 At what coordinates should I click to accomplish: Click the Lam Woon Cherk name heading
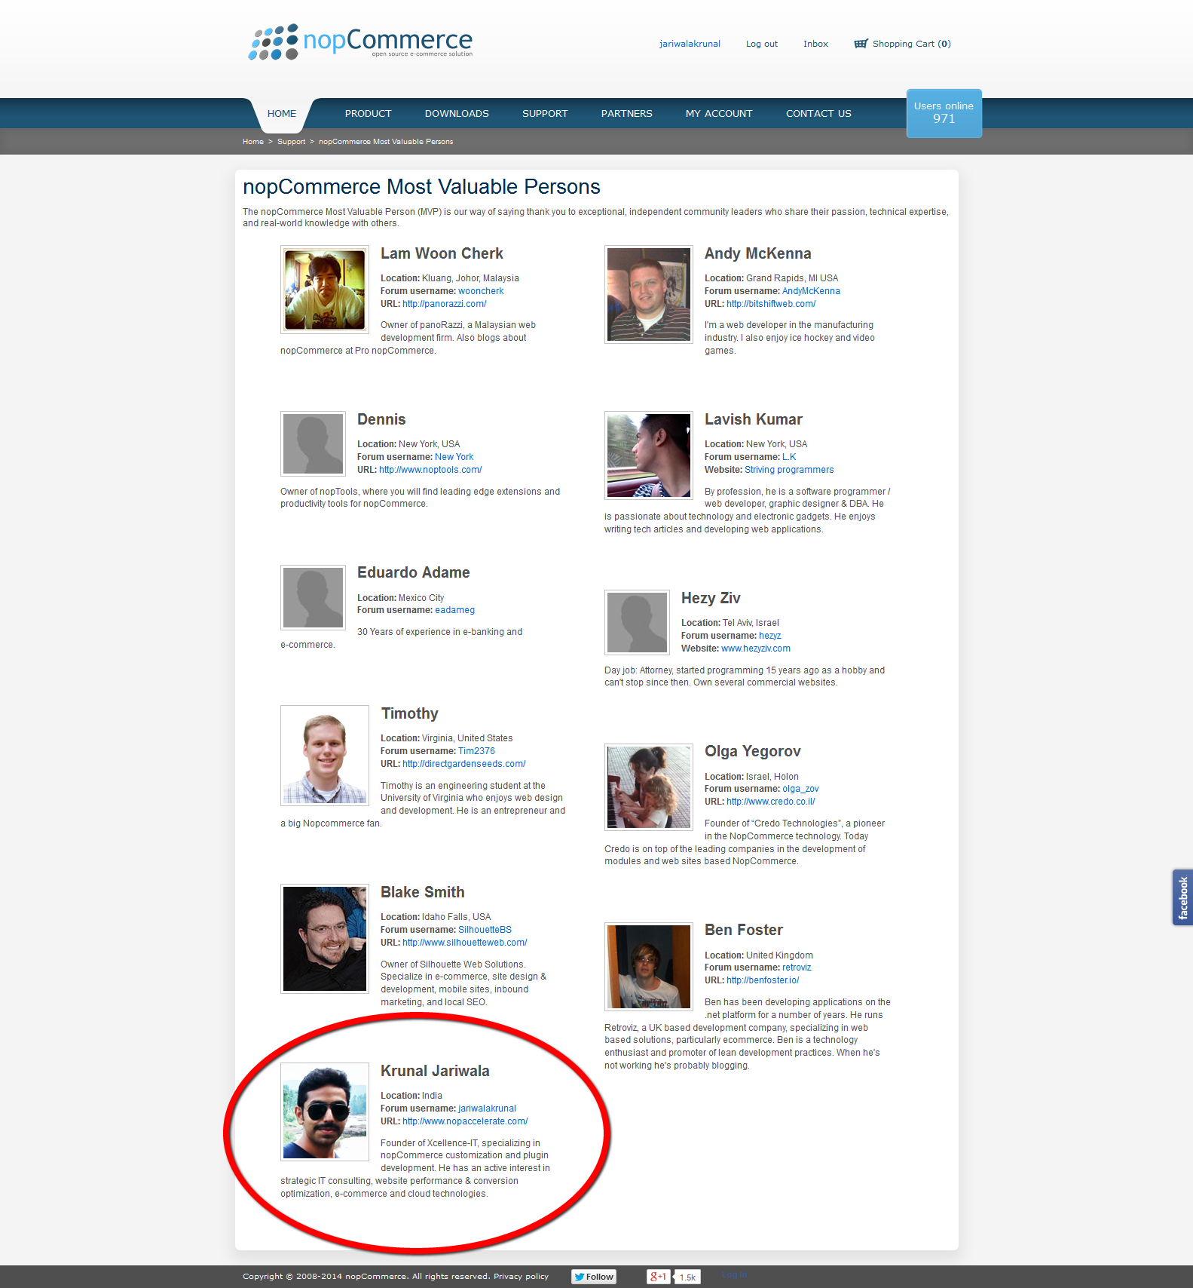pyautogui.click(x=442, y=253)
